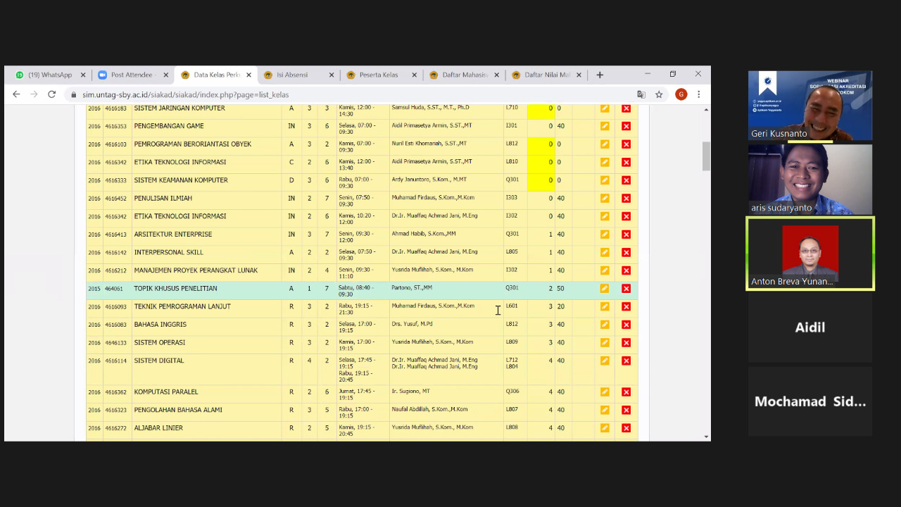This screenshot has height=507, width=901.
Task: Click edit icon for PENGEMBANGAN GAME row
Action: tap(605, 127)
